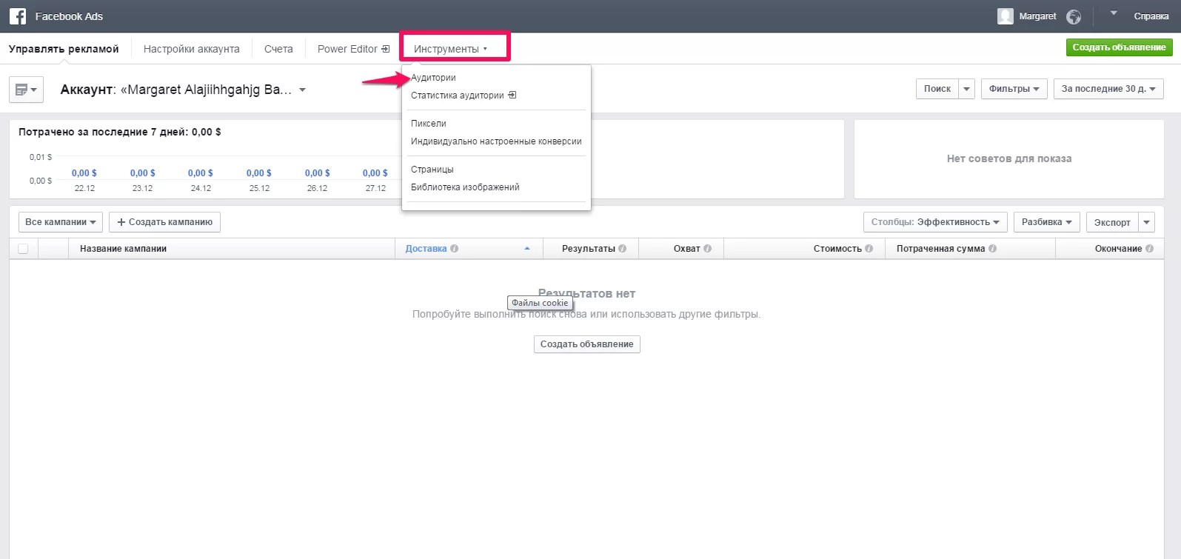1181x559 pixels.
Task: Click the Margaret profile name
Action: 1037,16
